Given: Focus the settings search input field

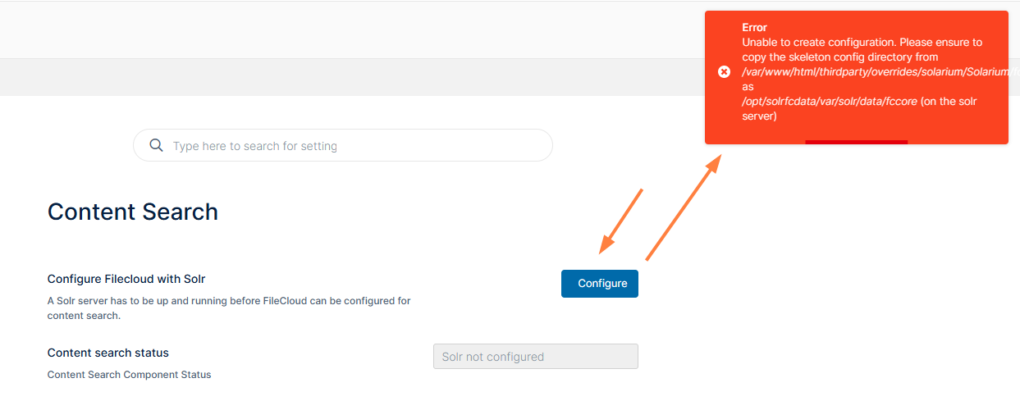Looking at the screenshot, I should pyautogui.click(x=353, y=146).
